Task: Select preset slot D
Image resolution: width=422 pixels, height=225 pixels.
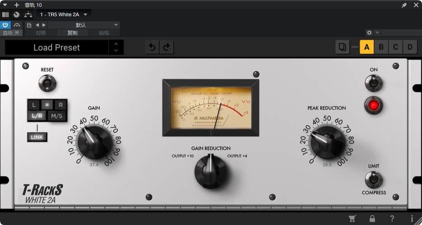Action: [410, 47]
